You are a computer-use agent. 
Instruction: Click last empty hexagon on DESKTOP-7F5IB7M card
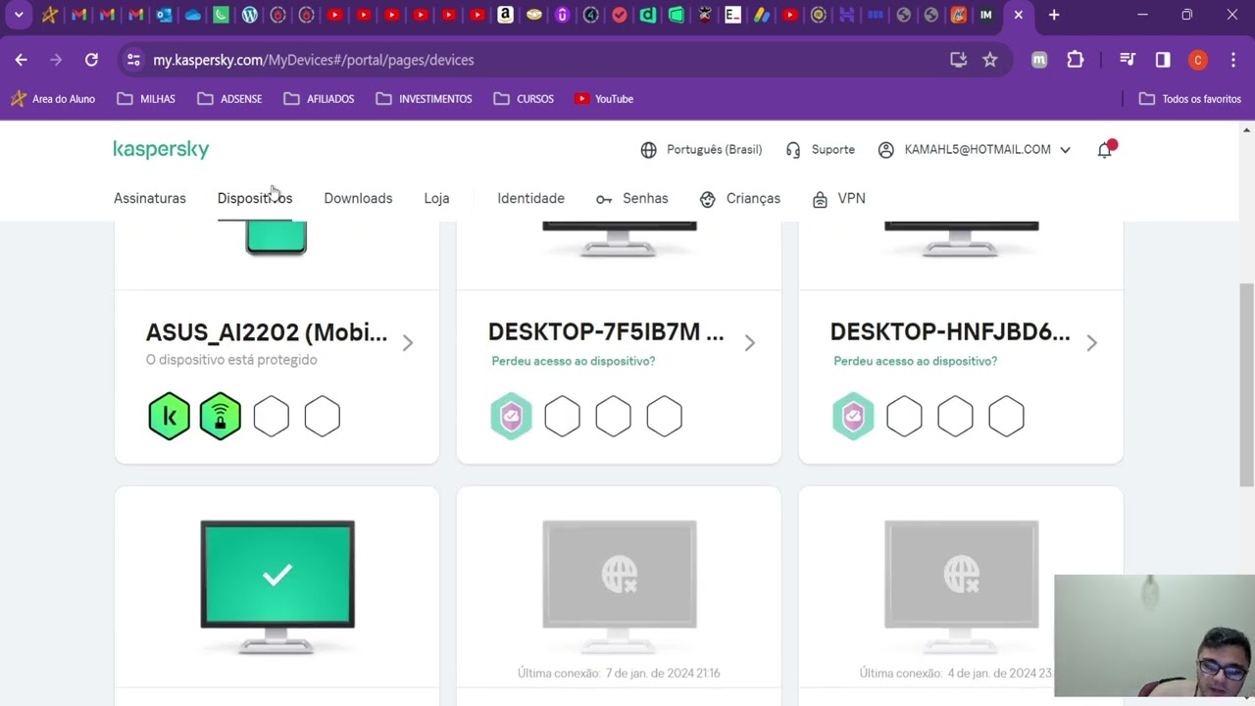pos(665,417)
